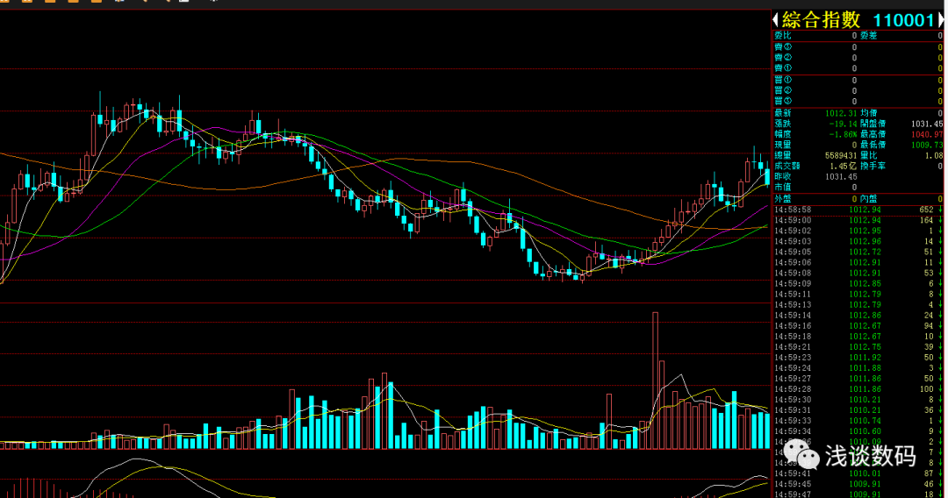The image size is (948, 498).
Task: Click the 市值 label
Action: [783, 187]
